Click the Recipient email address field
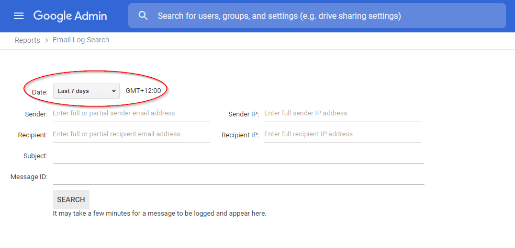The width and height of the screenshot is (515, 248). click(x=131, y=134)
